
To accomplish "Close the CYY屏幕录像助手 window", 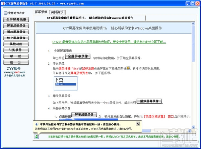I will coord(197,3).
